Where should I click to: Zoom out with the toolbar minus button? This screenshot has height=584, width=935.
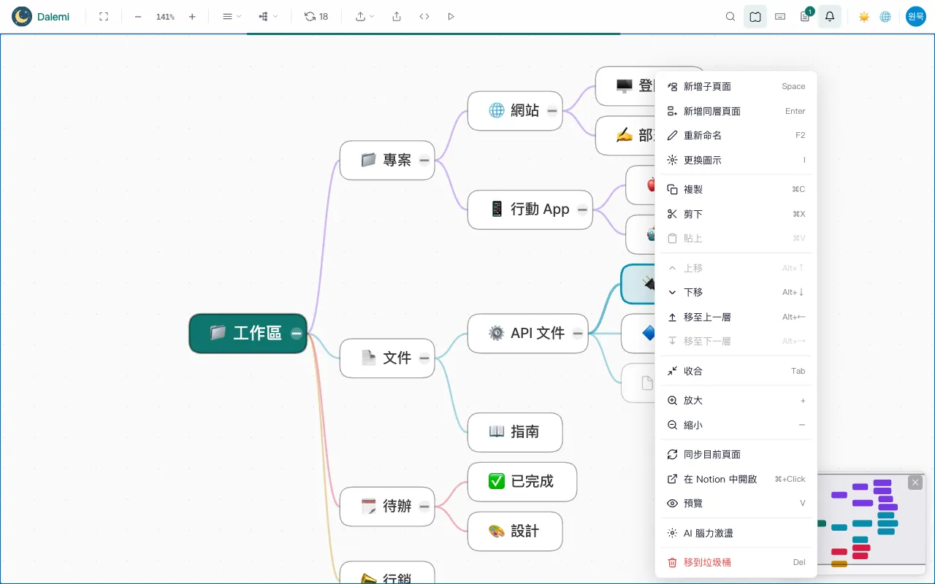[x=138, y=16]
